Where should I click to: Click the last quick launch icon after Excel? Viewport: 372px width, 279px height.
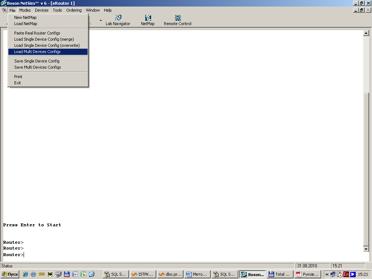click(x=92, y=274)
